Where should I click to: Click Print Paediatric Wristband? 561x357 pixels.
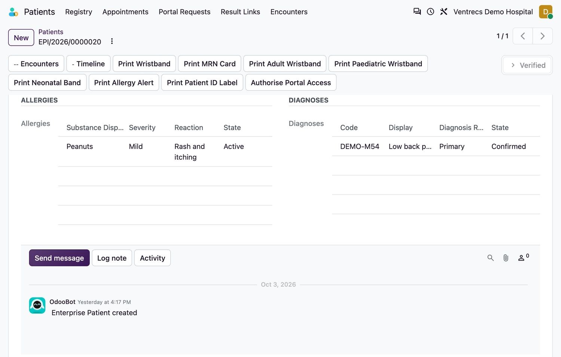click(x=378, y=64)
